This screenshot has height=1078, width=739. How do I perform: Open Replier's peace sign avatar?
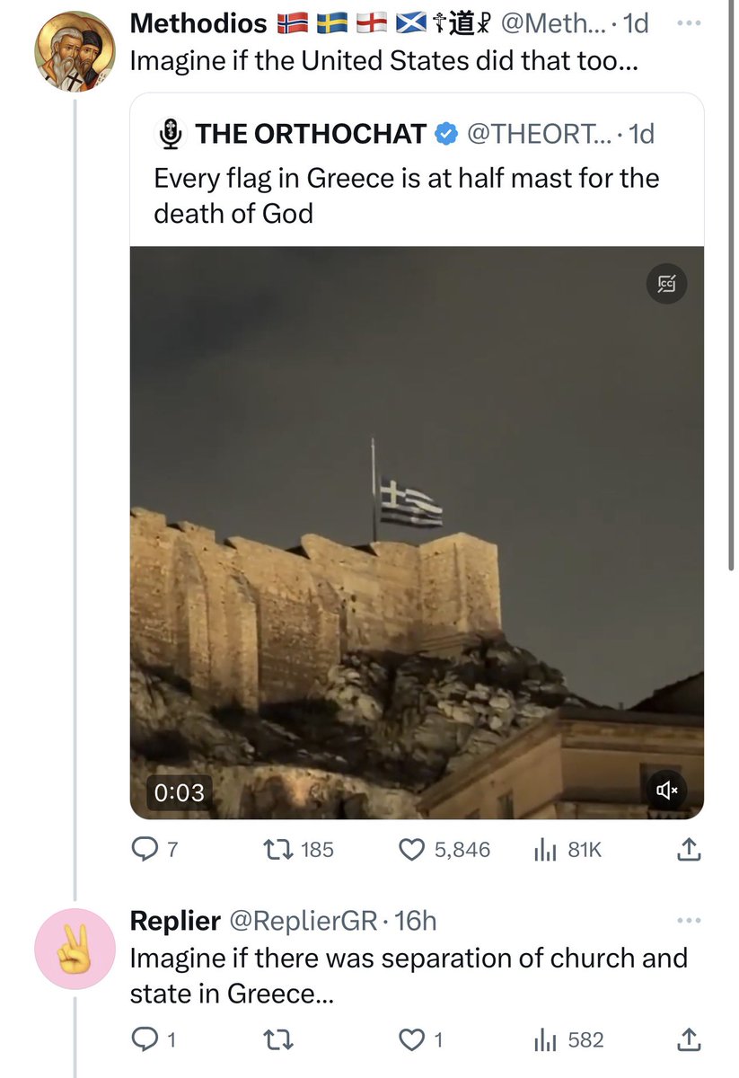pos(75,949)
